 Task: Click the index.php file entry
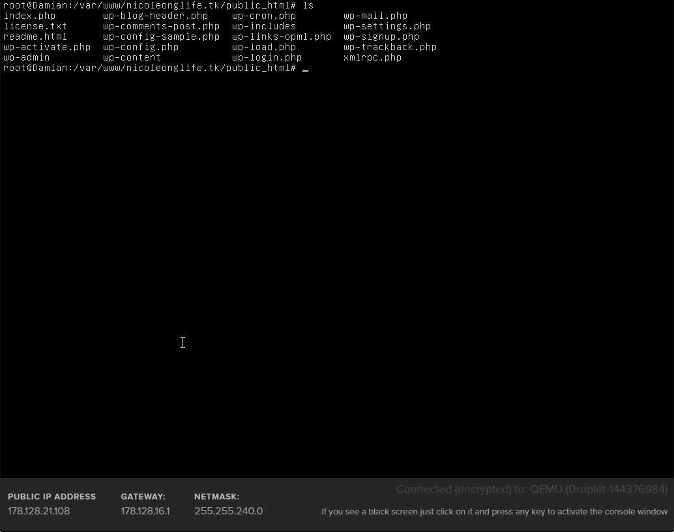coord(29,16)
